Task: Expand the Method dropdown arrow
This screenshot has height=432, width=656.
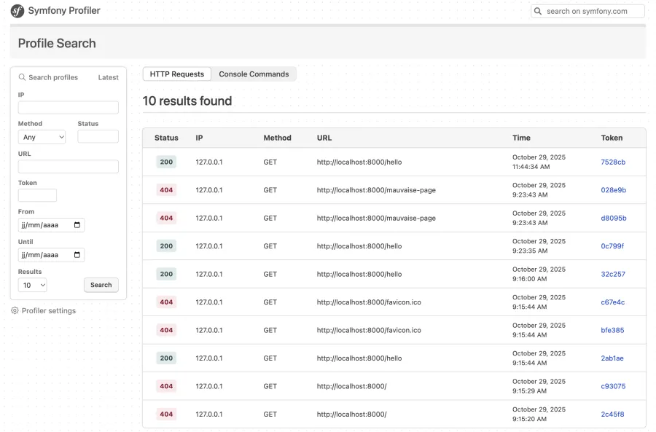Action: pos(62,137)
